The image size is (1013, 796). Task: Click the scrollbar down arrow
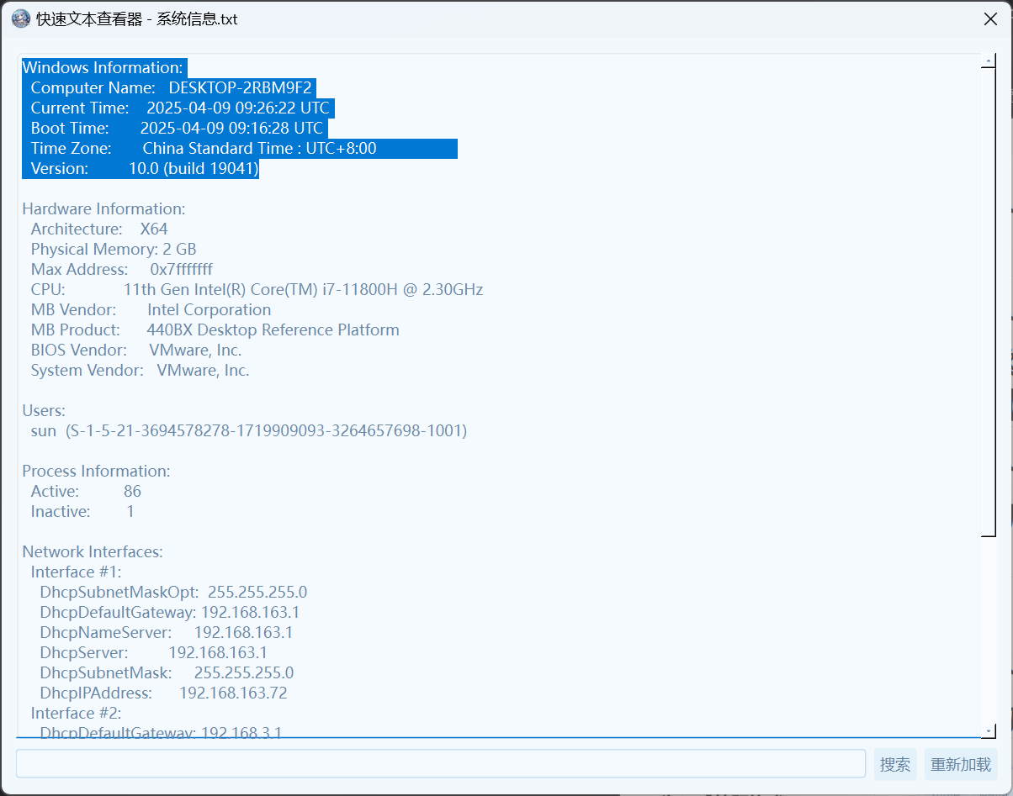coord(989,731)
